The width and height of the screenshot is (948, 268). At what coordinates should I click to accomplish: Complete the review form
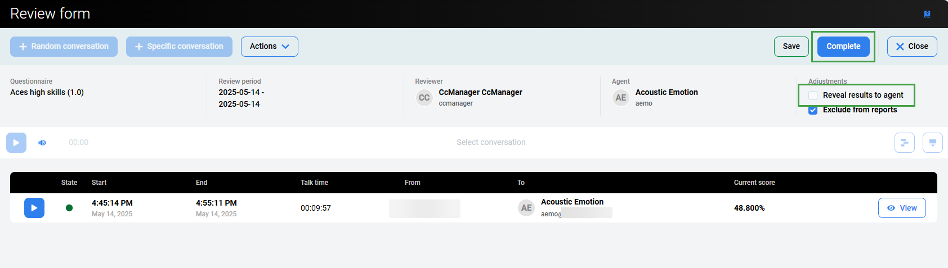tap(843, 47)
